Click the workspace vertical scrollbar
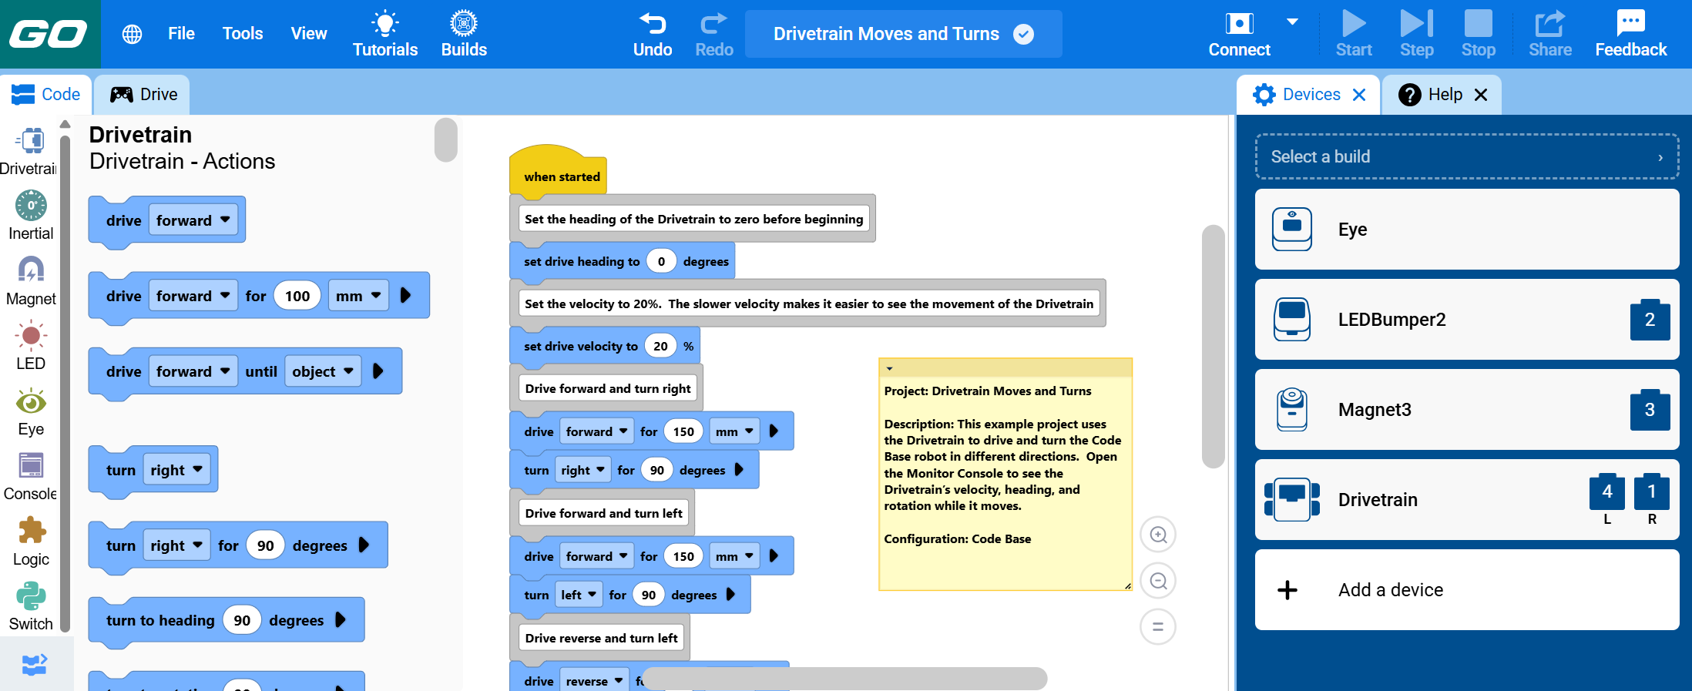 [x=1214, y=347]
